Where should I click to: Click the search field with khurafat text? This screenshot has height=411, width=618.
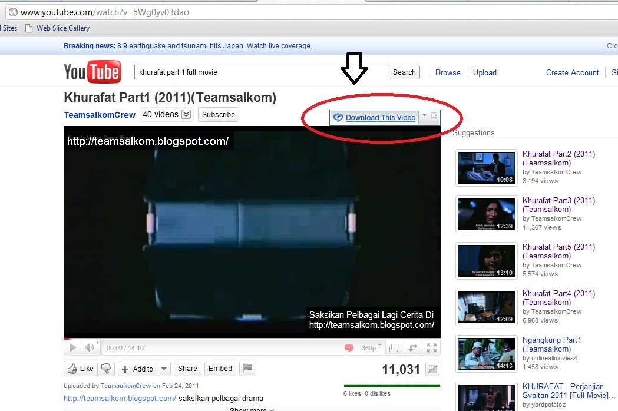pyautogui.click(x=262, y=72)
